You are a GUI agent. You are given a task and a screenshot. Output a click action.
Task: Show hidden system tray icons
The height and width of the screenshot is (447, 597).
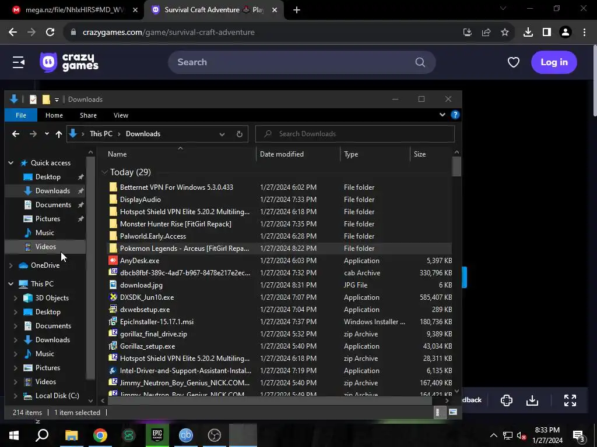click(x=493, y=435)
